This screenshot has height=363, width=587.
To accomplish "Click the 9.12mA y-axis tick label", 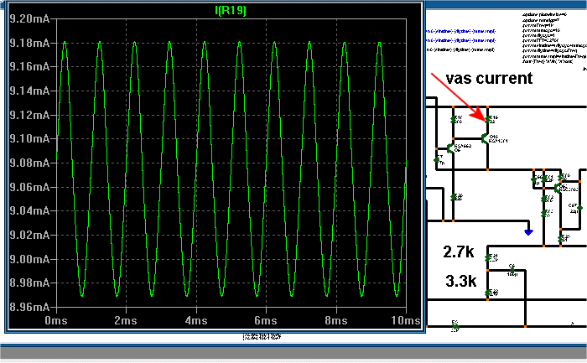I will click(29, 115).
